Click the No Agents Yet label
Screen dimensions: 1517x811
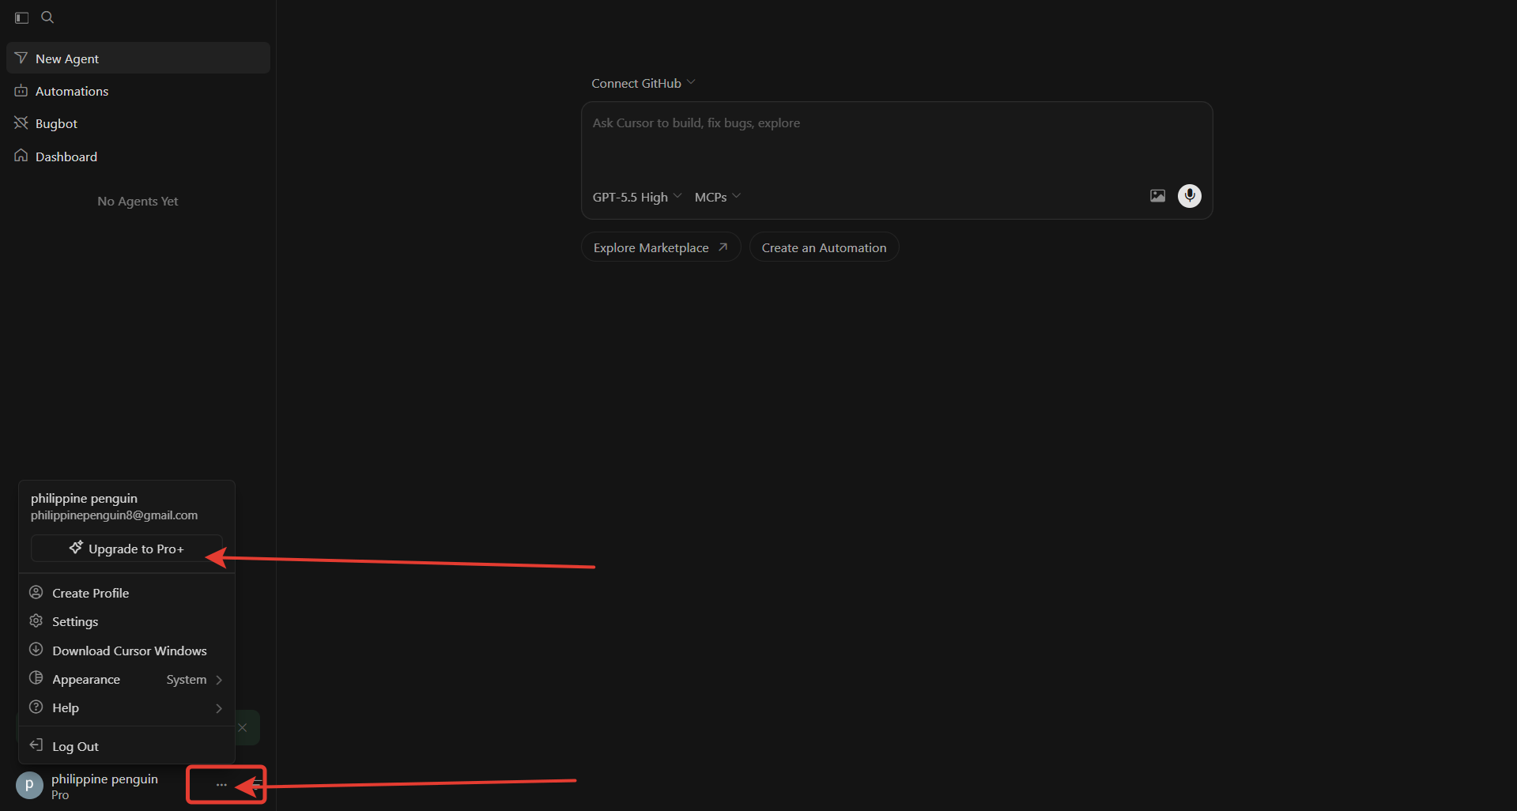point(138,202)
